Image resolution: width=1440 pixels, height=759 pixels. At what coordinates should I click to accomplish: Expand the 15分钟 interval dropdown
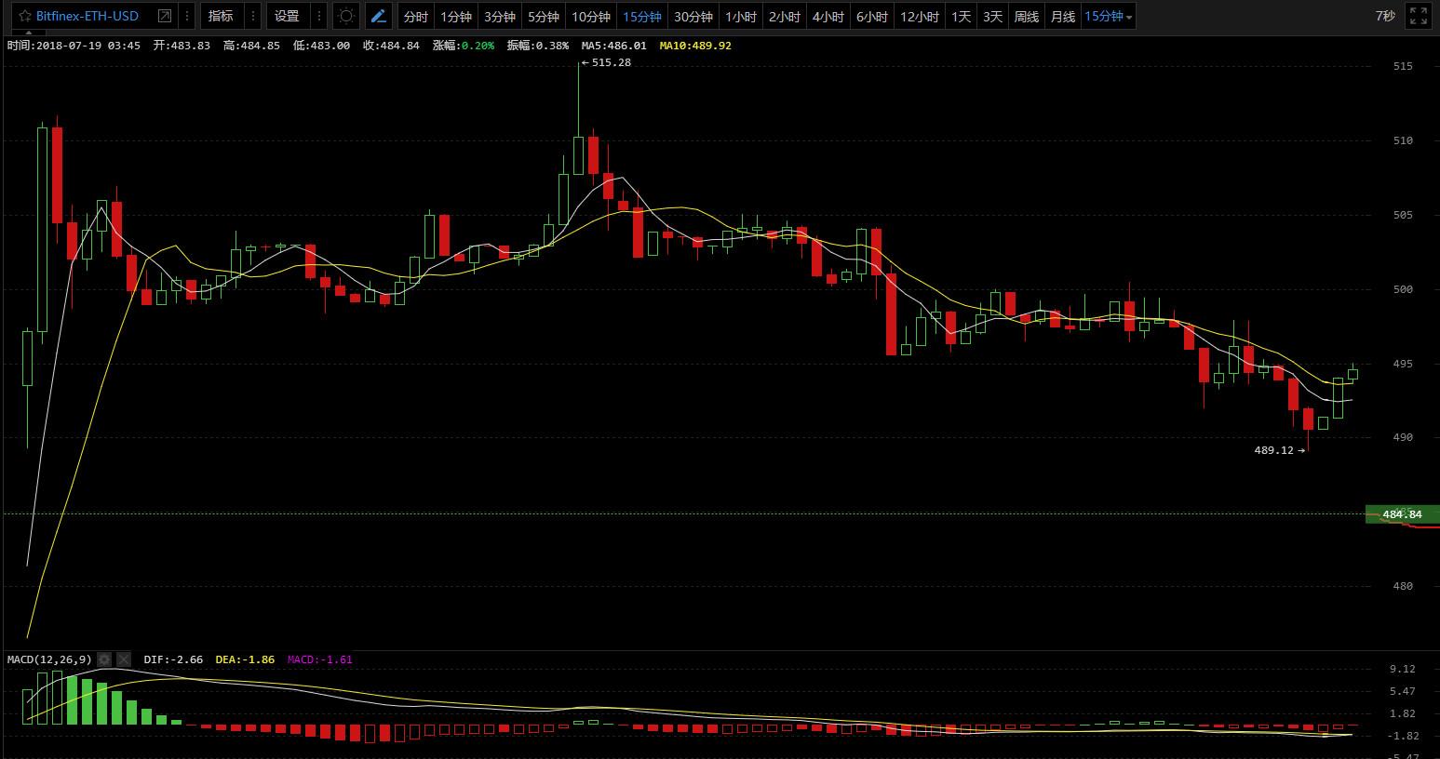1109,16
